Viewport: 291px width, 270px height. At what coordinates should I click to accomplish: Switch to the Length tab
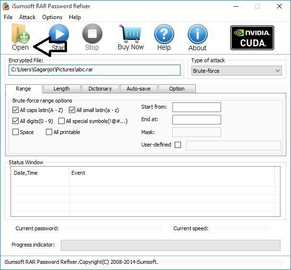tap(62, 89)
